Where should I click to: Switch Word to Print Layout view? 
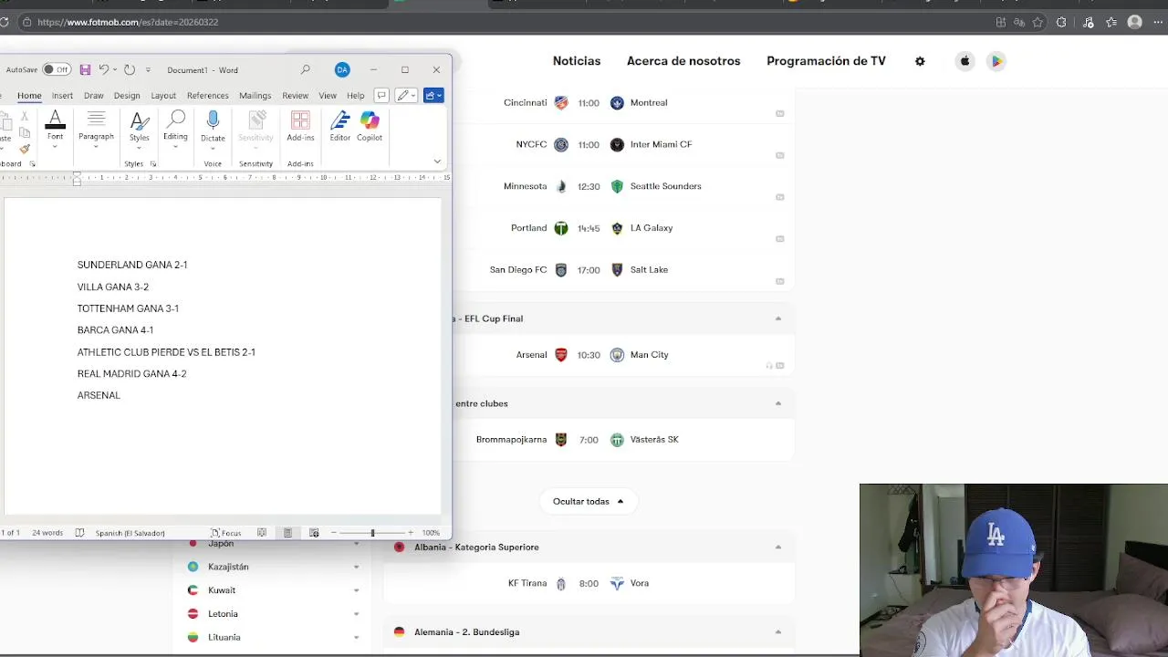tap(287, 532)
